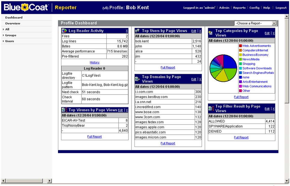This screenshot has height=186, width=290.
Task: Open the History link for log reader
Action: 94,62
